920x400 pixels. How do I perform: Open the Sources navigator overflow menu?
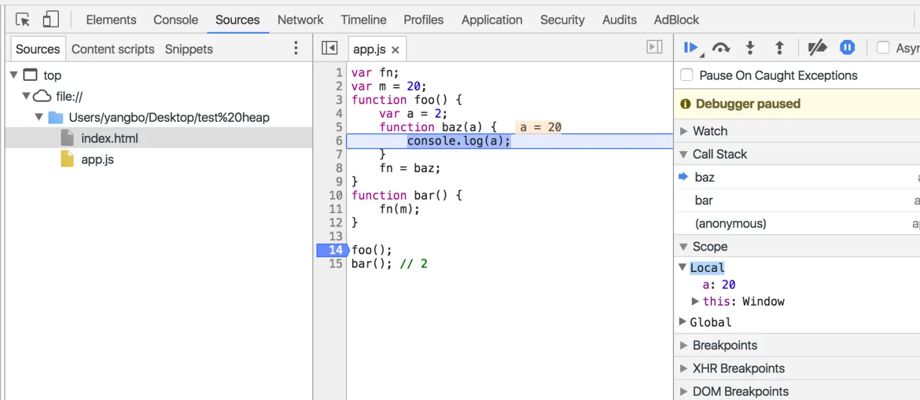296,48
